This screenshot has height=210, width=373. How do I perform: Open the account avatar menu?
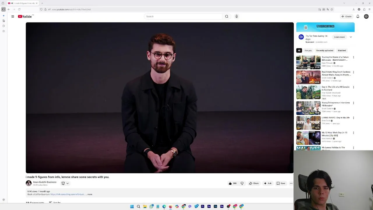coord(366,16)
